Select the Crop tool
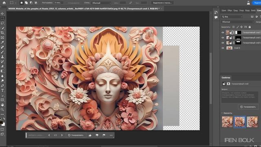The height and width of the screenshot is (147, 261). point(2,33)
